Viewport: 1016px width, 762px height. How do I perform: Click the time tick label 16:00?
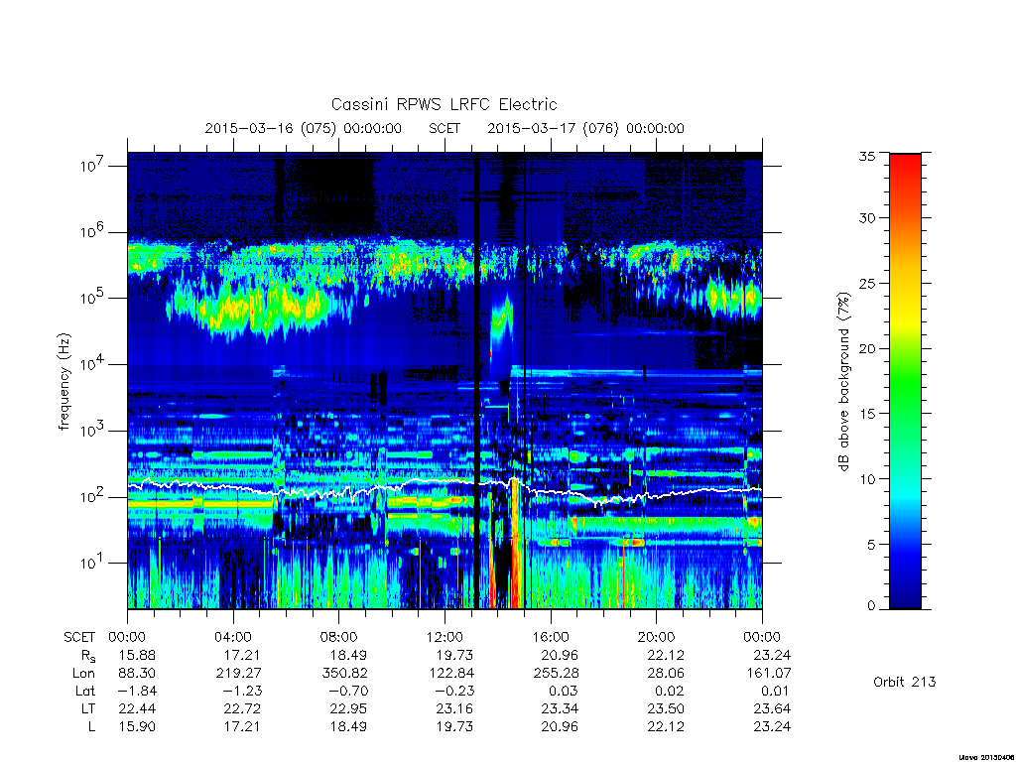click(551, 637)
